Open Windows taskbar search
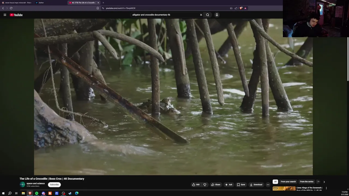The height and width of the screenshot is (196, 349). point(10,193)
